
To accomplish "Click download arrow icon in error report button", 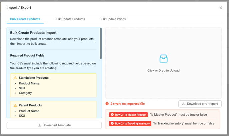I will (184, 104).
